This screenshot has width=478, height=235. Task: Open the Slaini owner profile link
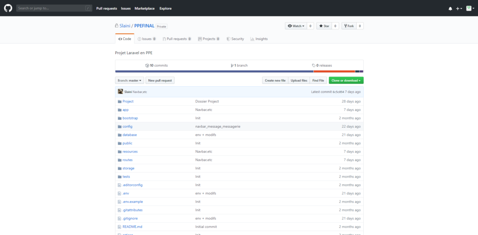[125, 26]
